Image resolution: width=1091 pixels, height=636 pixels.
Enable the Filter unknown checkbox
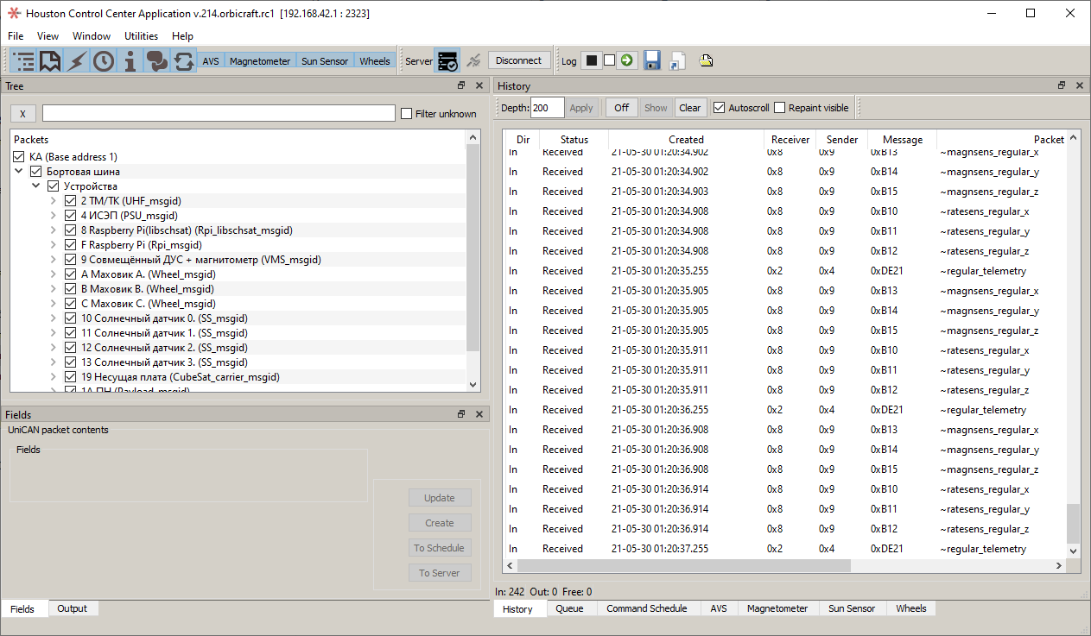[404, 113]
